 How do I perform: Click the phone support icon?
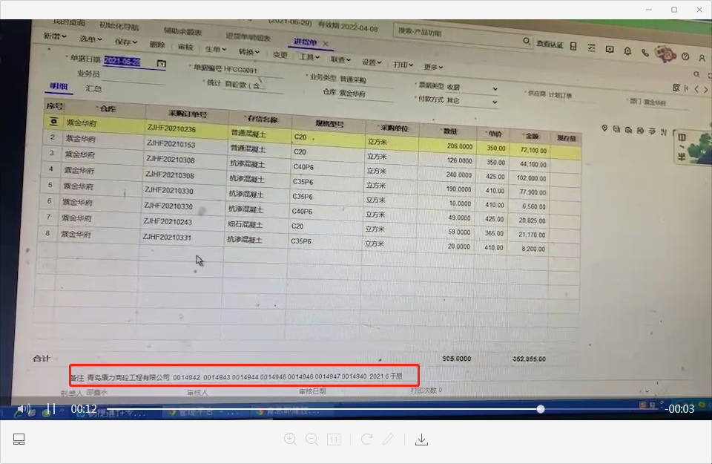point(645,53)
